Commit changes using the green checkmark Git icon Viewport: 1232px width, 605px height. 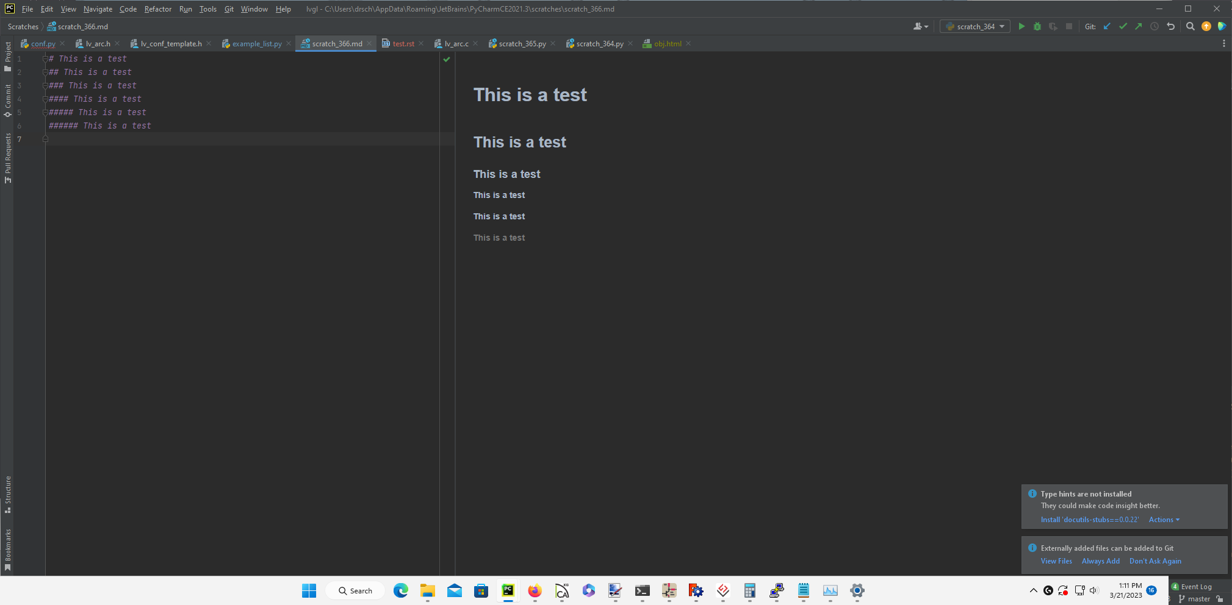click(1123, 26)
